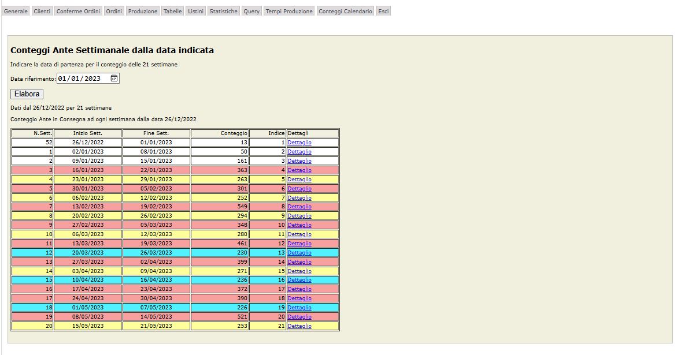Select the Conteggio cell showing 549

pos(220,207)
